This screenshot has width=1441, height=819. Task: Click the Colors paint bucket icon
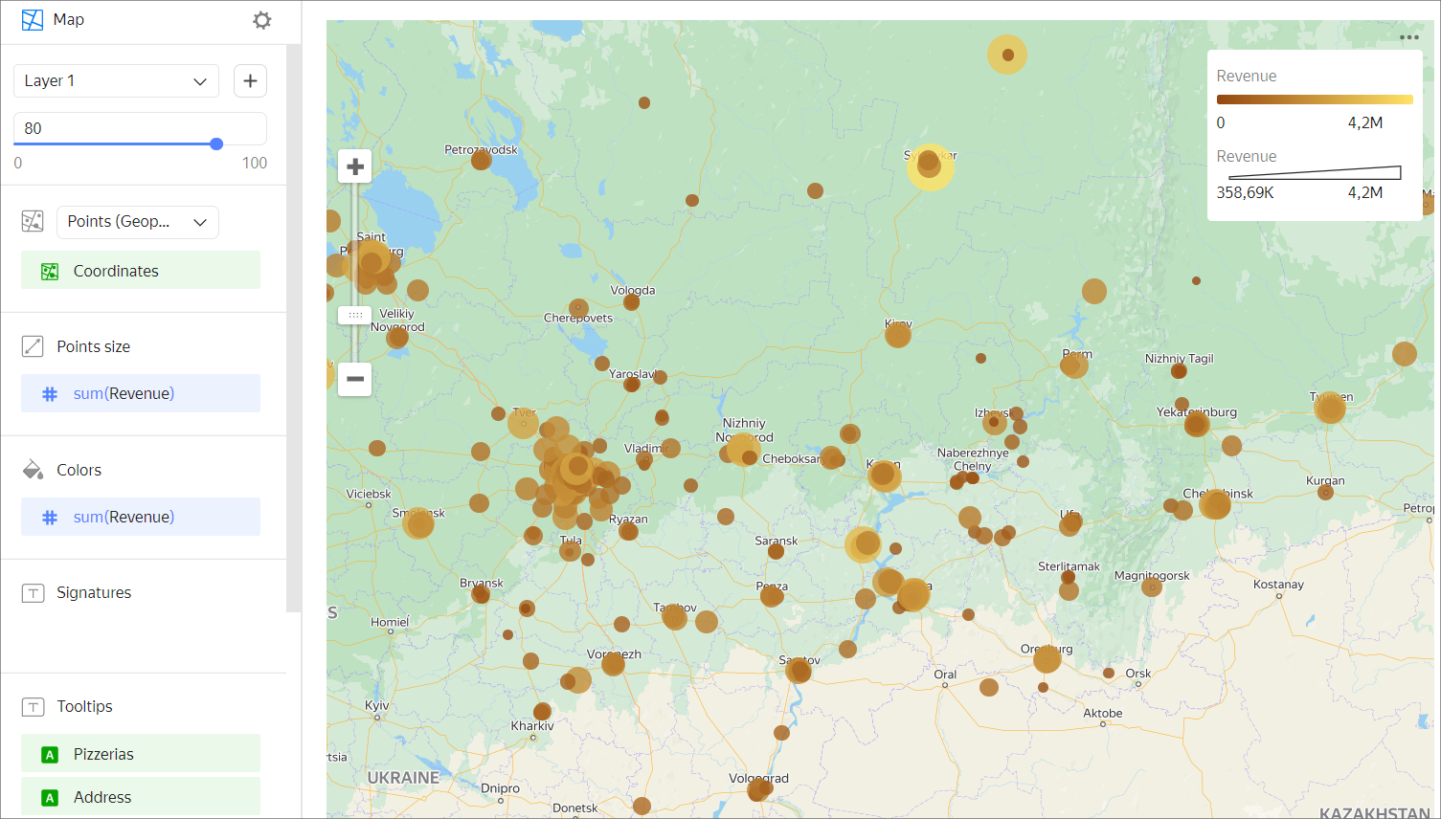coord(33,470)
